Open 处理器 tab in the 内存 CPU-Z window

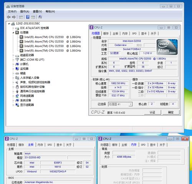tap(104, 145)
